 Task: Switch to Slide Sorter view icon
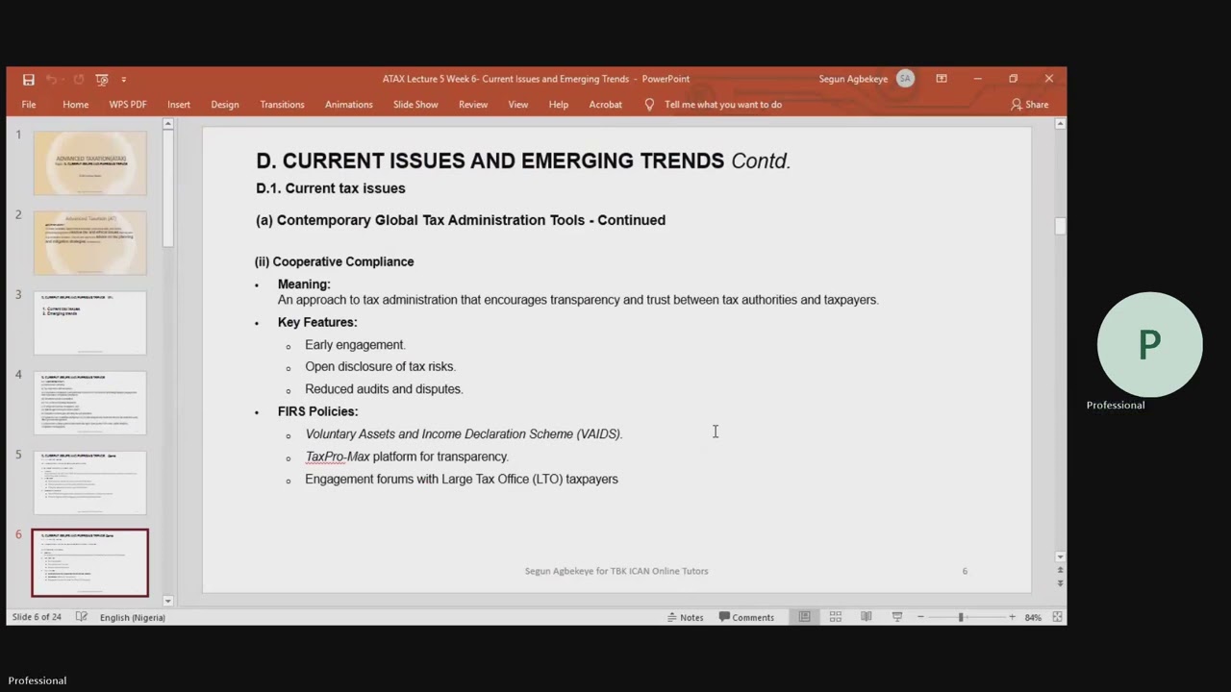click(836, 617)
